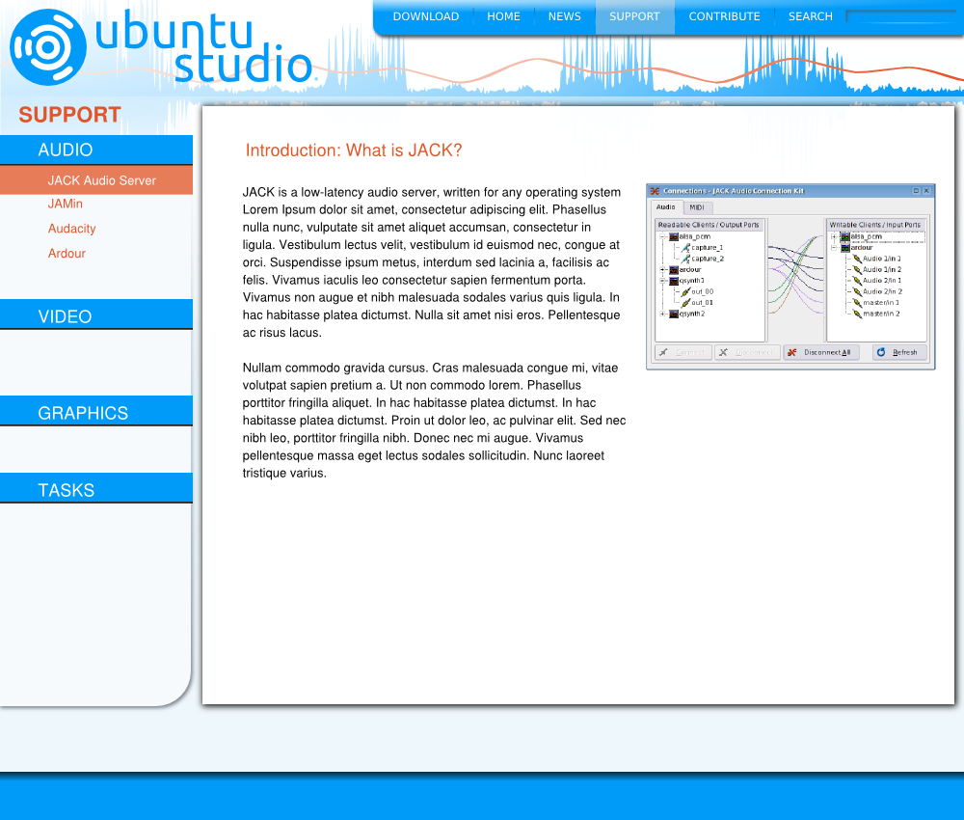Switch to the MIDI tab in Connections
The image size is (964, 820).
[x=697, y=208]
